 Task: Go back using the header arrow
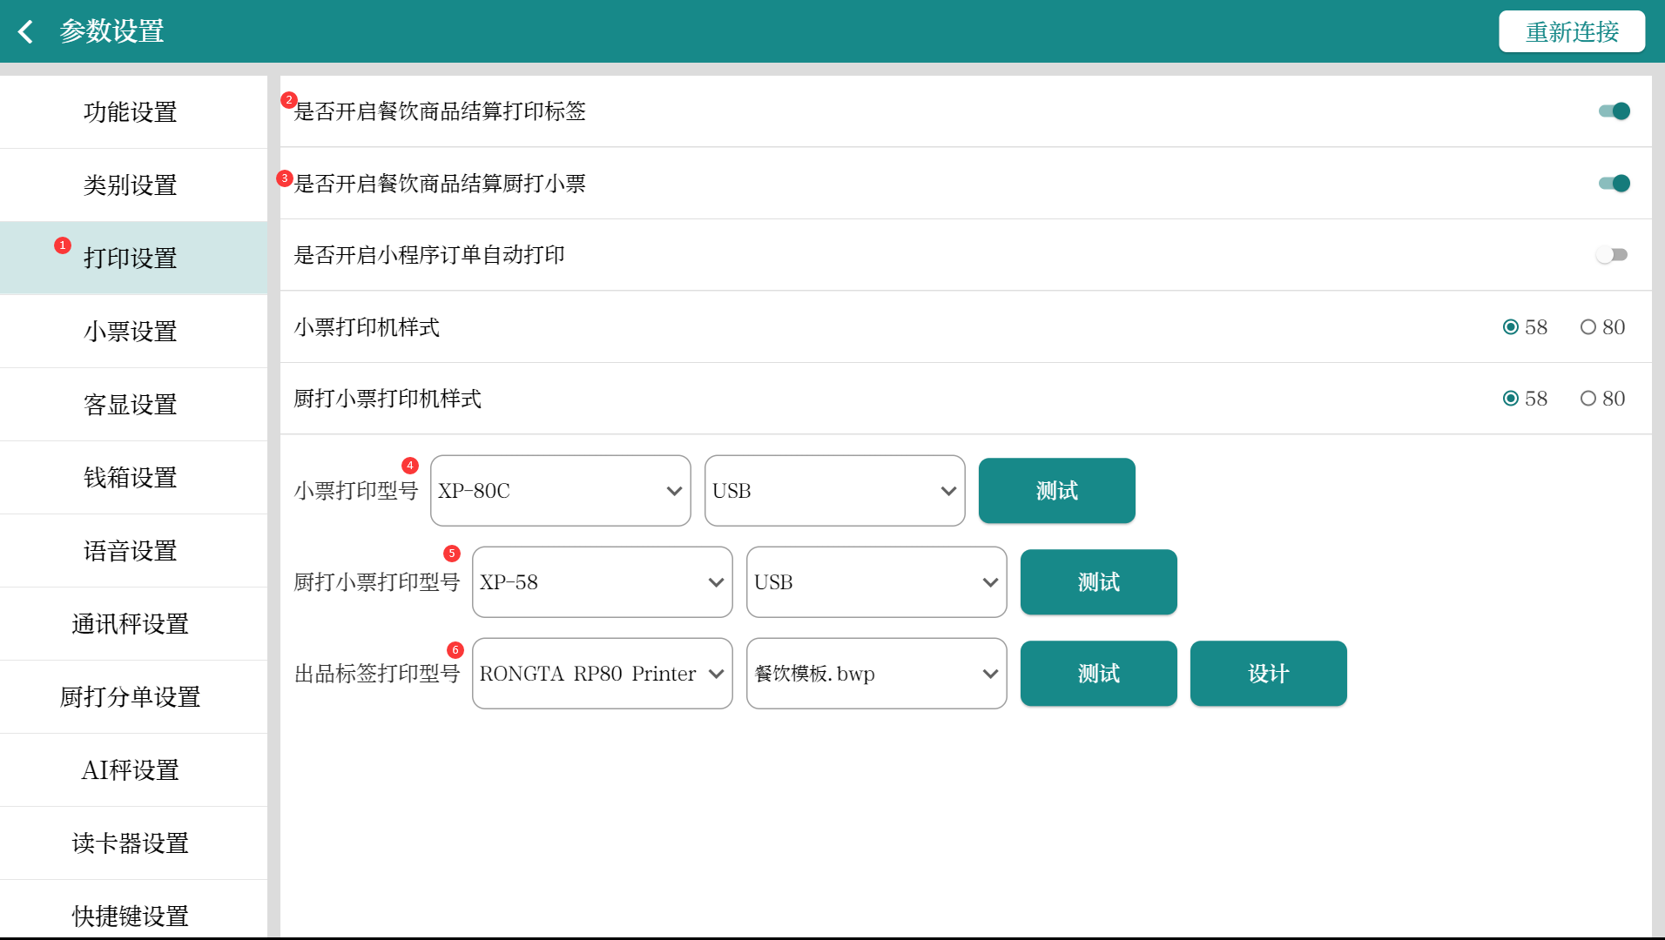(x=25, y=31)
